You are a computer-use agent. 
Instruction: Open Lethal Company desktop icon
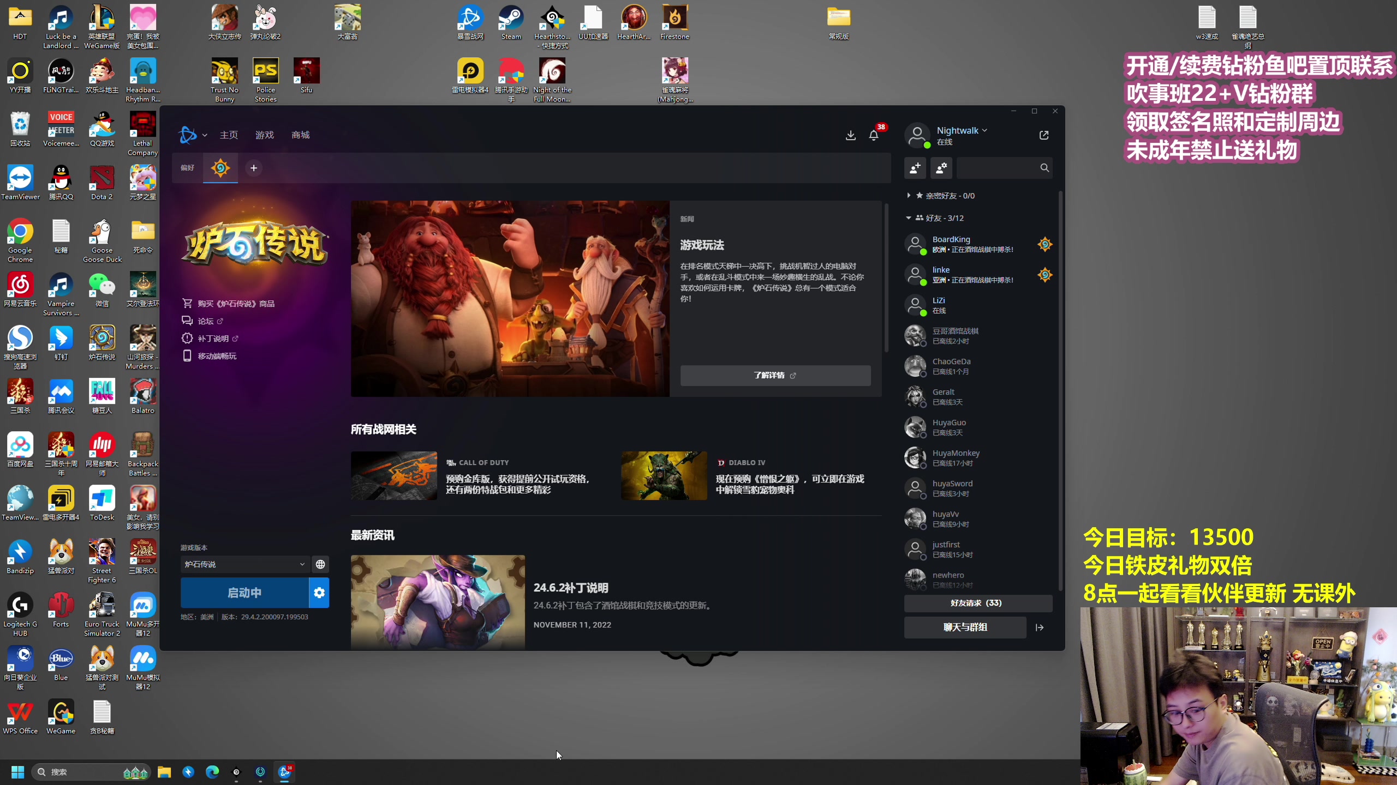143,134
